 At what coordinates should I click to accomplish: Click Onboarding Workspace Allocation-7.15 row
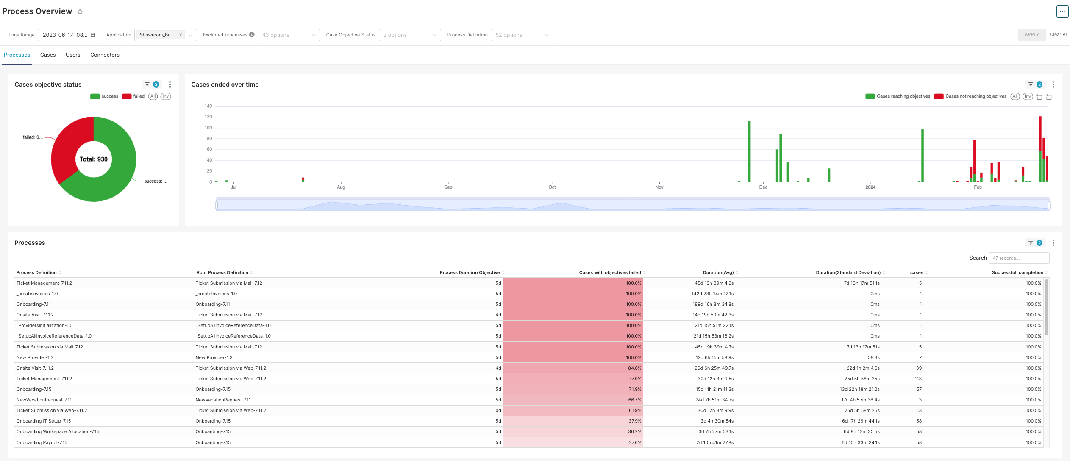pyautogui.click(x=528, y=432)
